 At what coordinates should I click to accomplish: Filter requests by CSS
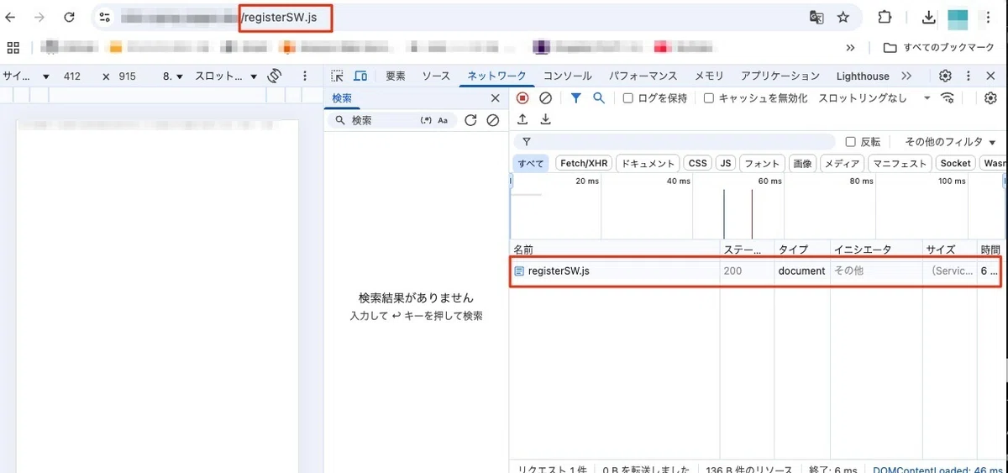point(696,164)
